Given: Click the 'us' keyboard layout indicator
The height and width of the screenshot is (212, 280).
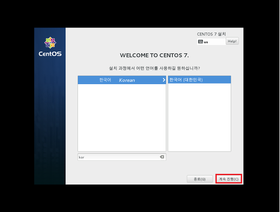Looking at the screenshot, I should pyautogui.click(x=206, y=42).
